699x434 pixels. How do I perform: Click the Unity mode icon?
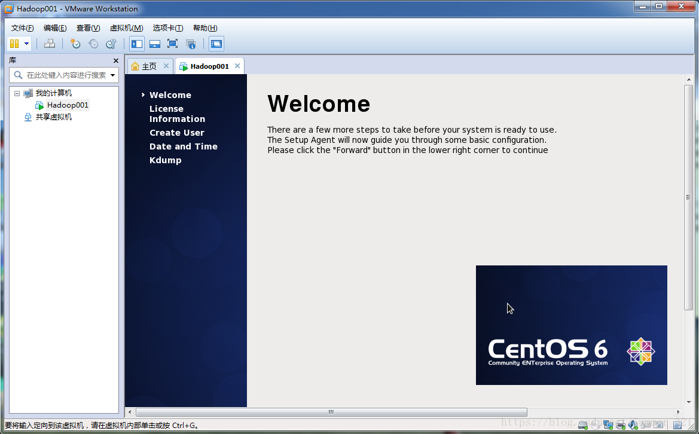coord(191,44)
